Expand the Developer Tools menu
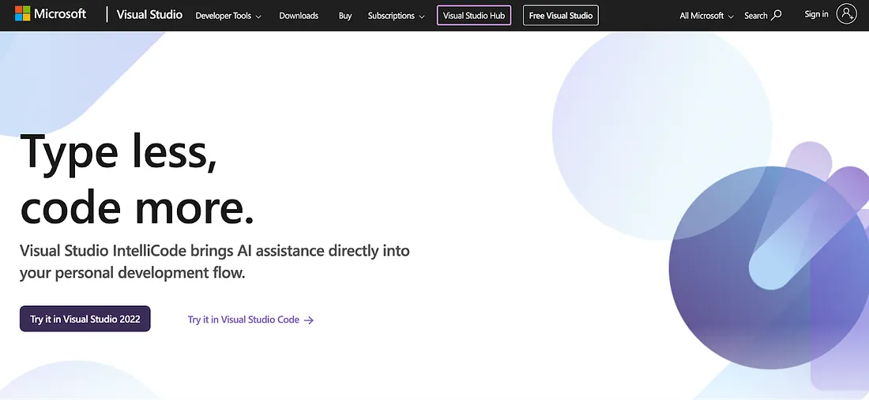Image resolution: width=869 pixels, height=400 pixels. (x=228, y=16)
